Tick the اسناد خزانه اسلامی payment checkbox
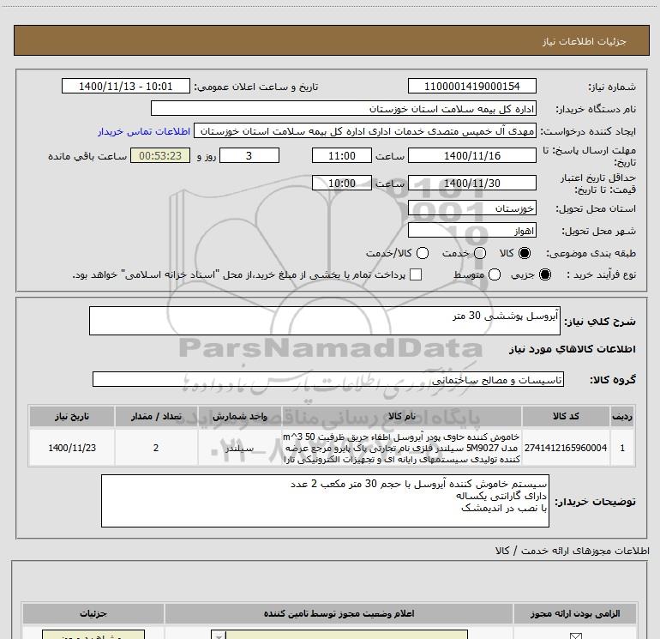 416,274
